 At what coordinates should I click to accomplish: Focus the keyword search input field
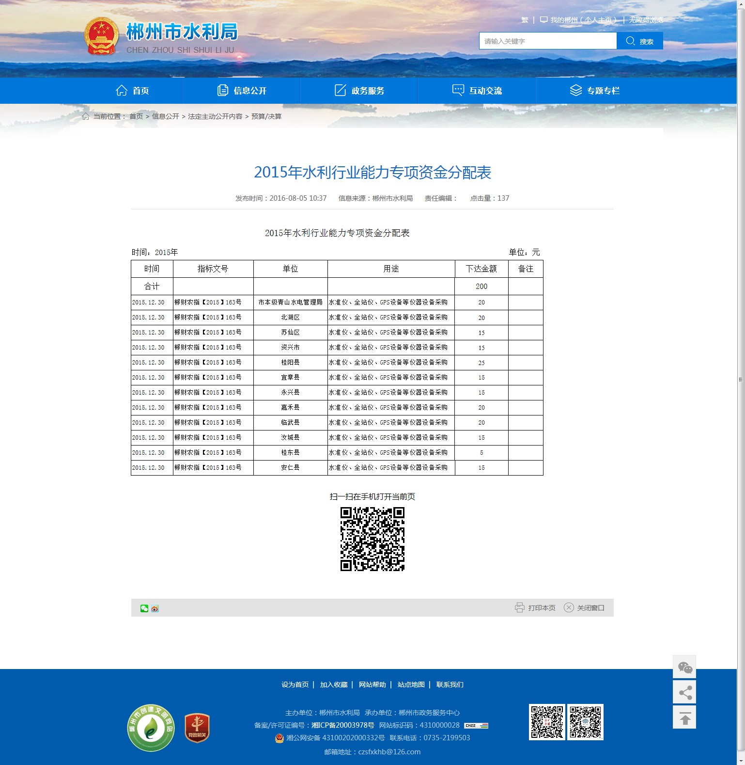click(548, 41)
